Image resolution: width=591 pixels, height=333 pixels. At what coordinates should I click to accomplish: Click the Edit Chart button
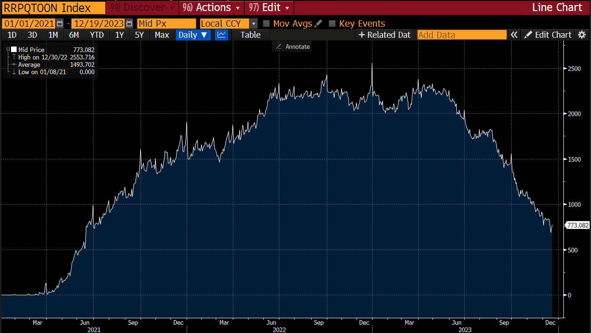[548, 35]
